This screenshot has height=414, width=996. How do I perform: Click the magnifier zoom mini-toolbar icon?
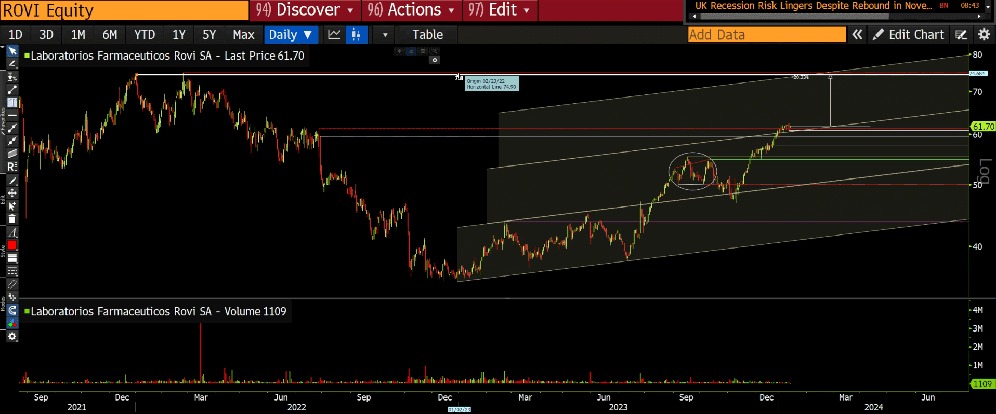pos(435,51)
